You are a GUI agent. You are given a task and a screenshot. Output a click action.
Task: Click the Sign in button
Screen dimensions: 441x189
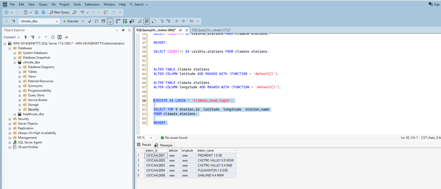click(434, 4)
